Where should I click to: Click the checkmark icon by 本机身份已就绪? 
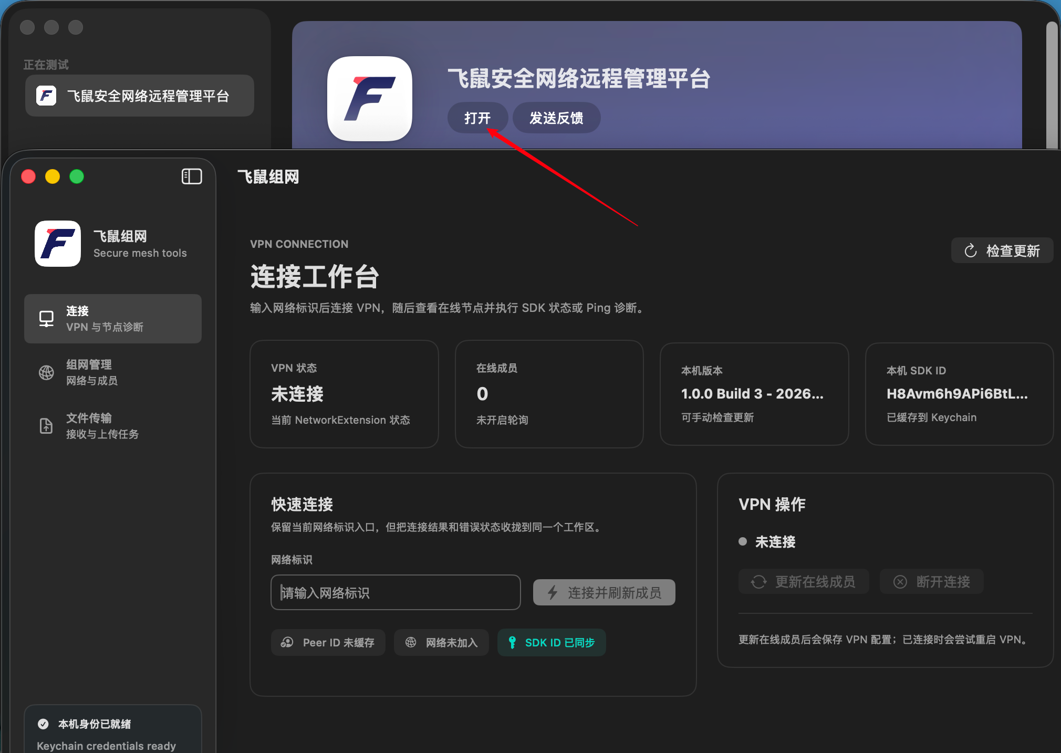(x=43, y=724)
